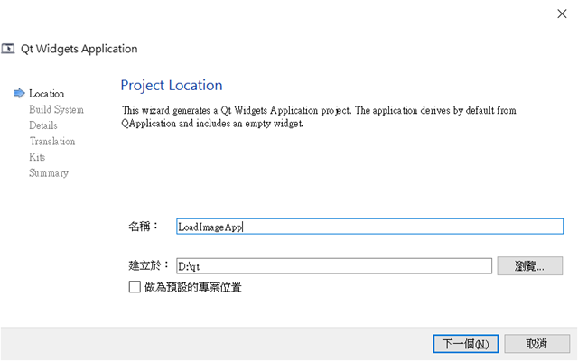The height and width of the screenshot is (361, 578).
Task: Click the Qt Widgets Application window icon
Action: point(8,49)
